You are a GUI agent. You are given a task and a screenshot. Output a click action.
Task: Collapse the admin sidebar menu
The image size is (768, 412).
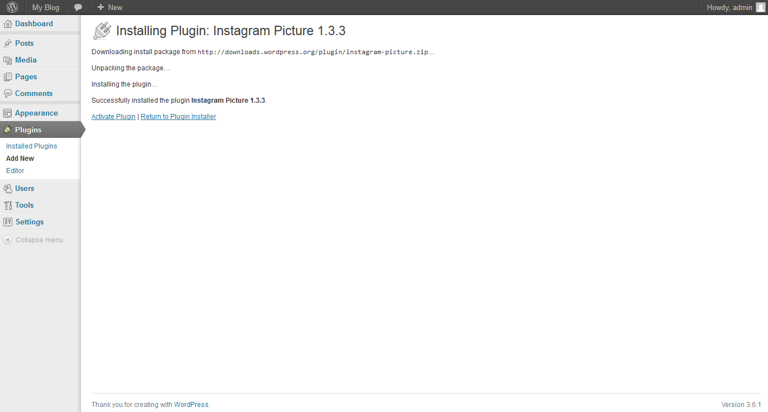[x=33, y=240]
